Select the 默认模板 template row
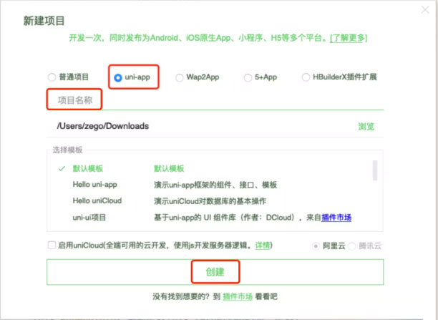Image resolution: width=438 pixels, height=320 pixels. point(88,169)
